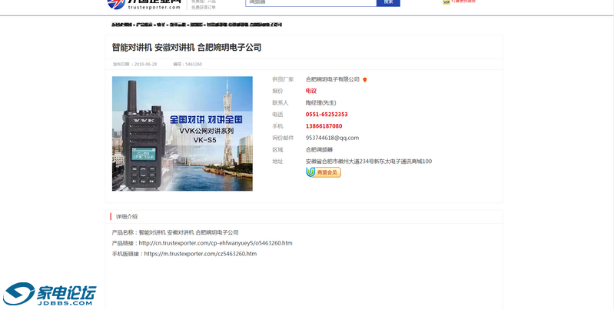Click region value 合肥调频器
614x310 pixels.
319,150
